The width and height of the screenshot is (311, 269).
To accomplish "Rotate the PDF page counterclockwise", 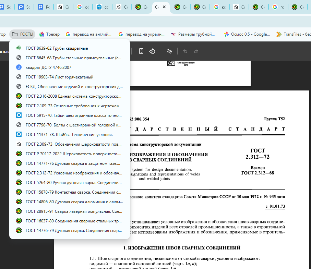I will tap(152, 51).
